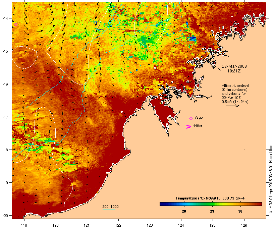Click the 'Altimetric sealevel' label line
Viewport: 275px width, 228px height.
235,85
